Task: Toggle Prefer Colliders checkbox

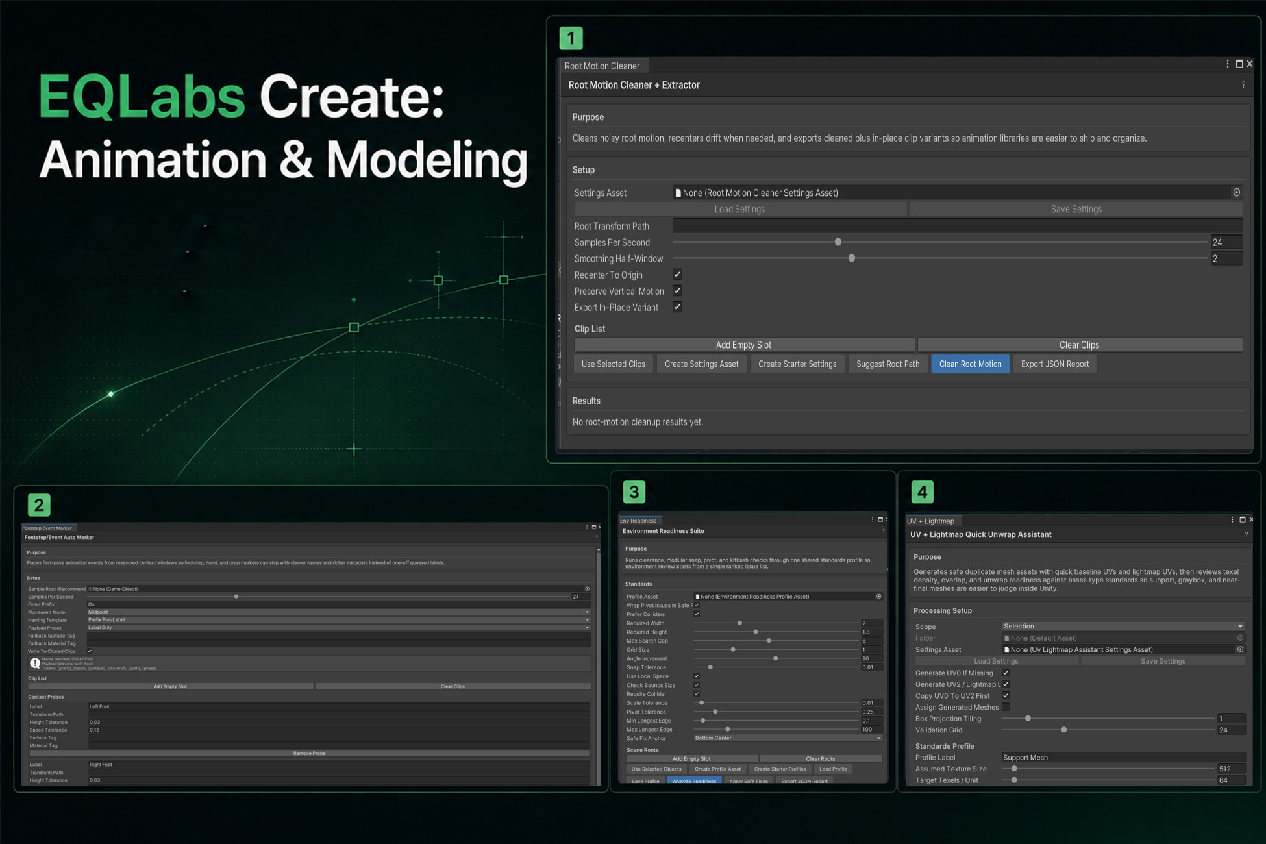Action: 697,614
